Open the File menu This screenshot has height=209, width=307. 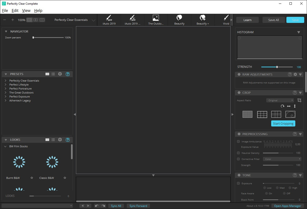click(5, 10)
